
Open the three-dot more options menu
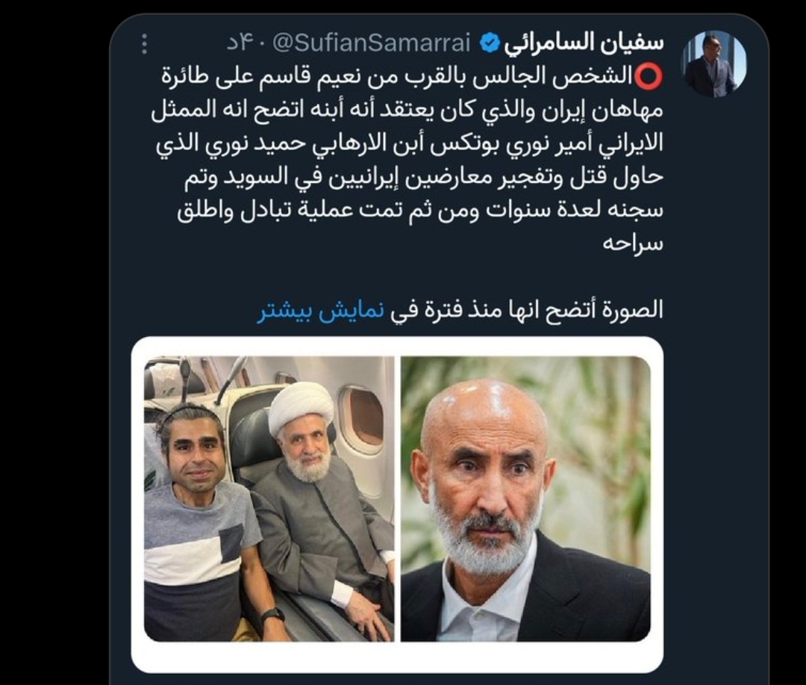coord(145,44)
